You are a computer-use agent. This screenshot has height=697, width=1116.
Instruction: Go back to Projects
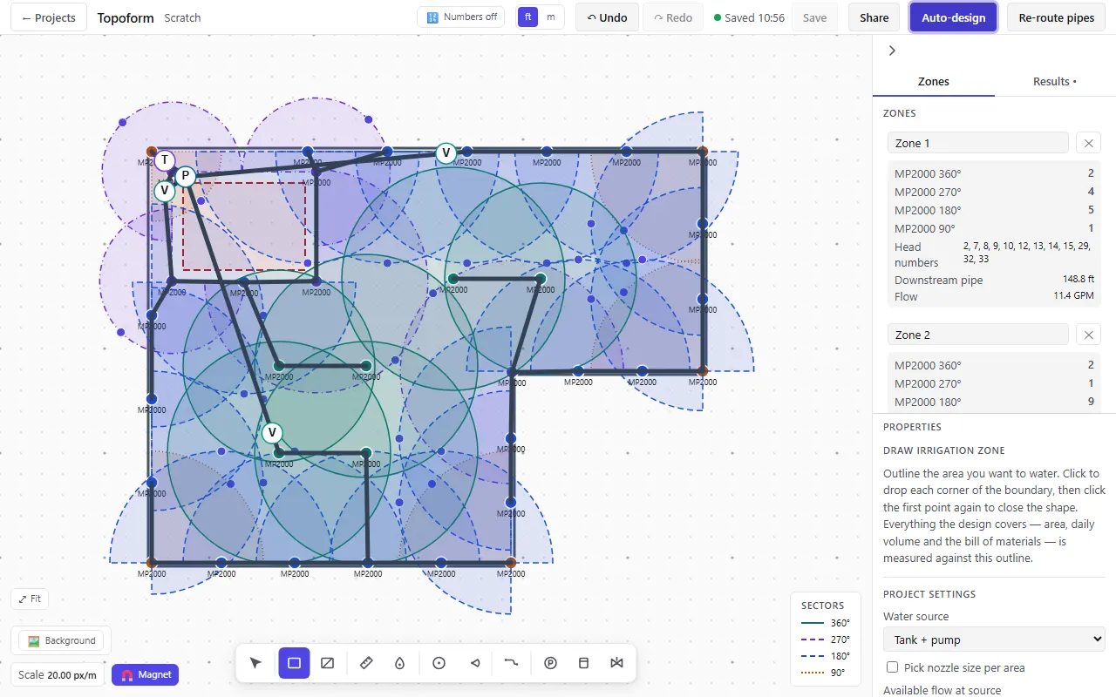(x=49, y=17)
